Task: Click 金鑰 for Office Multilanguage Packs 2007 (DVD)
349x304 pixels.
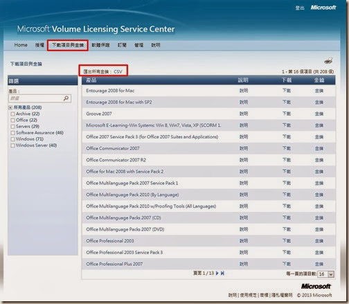Action: pyautogui.click(x=319, y=229)
